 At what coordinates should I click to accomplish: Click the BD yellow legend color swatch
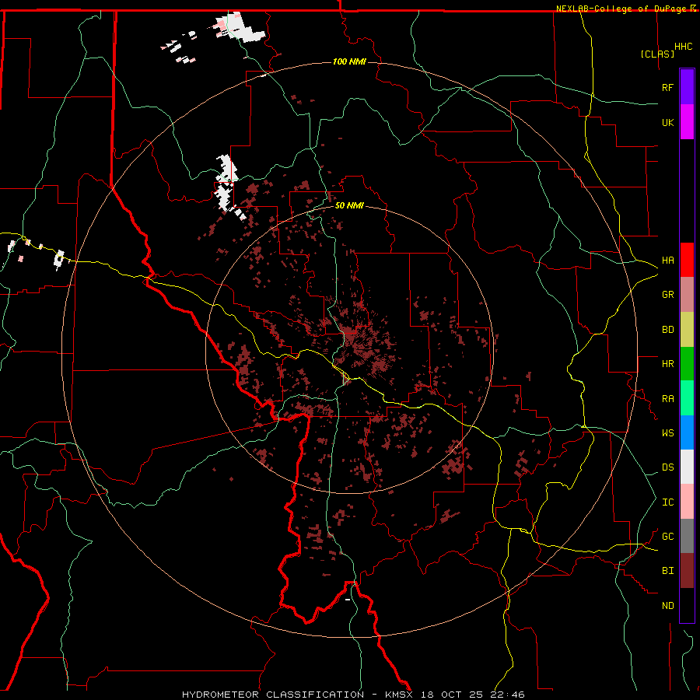[x=687, y=330]
